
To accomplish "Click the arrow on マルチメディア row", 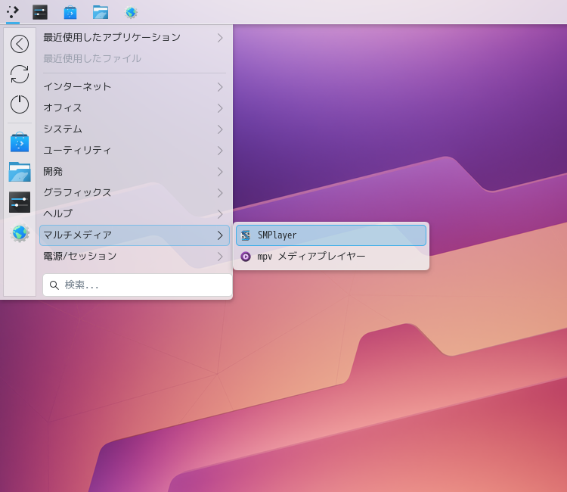I will 220,235.
